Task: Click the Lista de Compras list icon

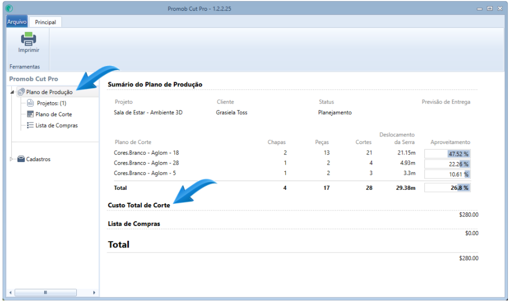Action: (30, 125)
